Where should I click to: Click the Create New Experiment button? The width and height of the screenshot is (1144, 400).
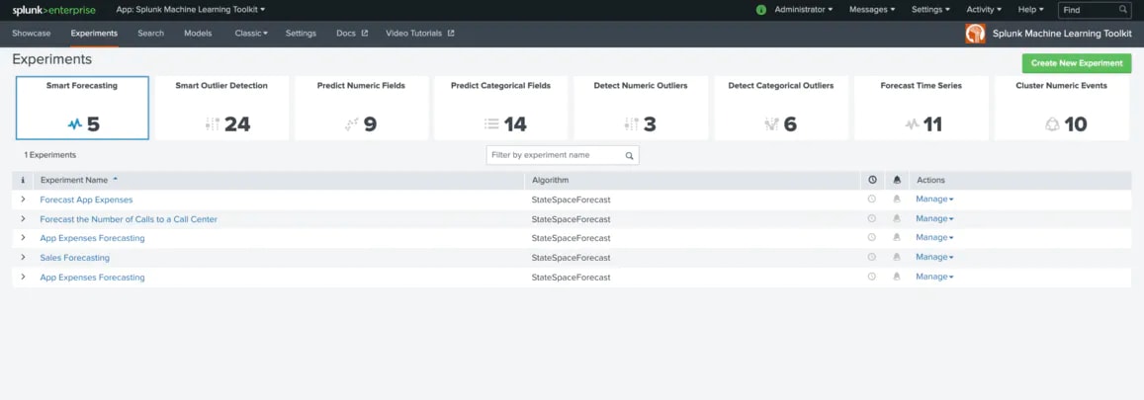click(1076, 63)
